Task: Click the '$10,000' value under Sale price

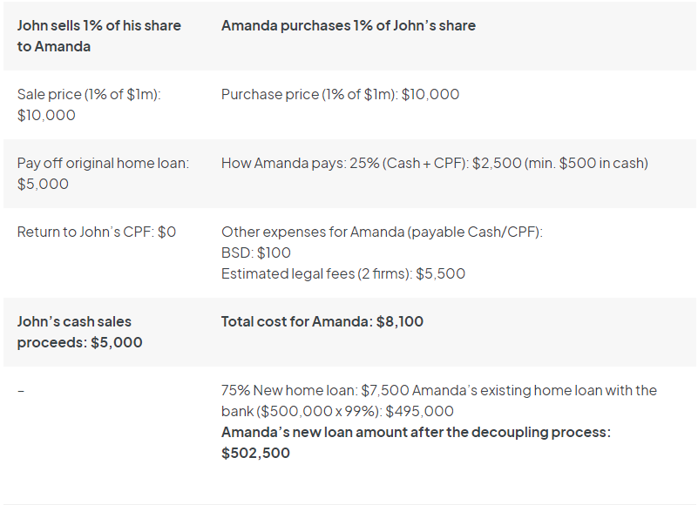Action: 46,115
